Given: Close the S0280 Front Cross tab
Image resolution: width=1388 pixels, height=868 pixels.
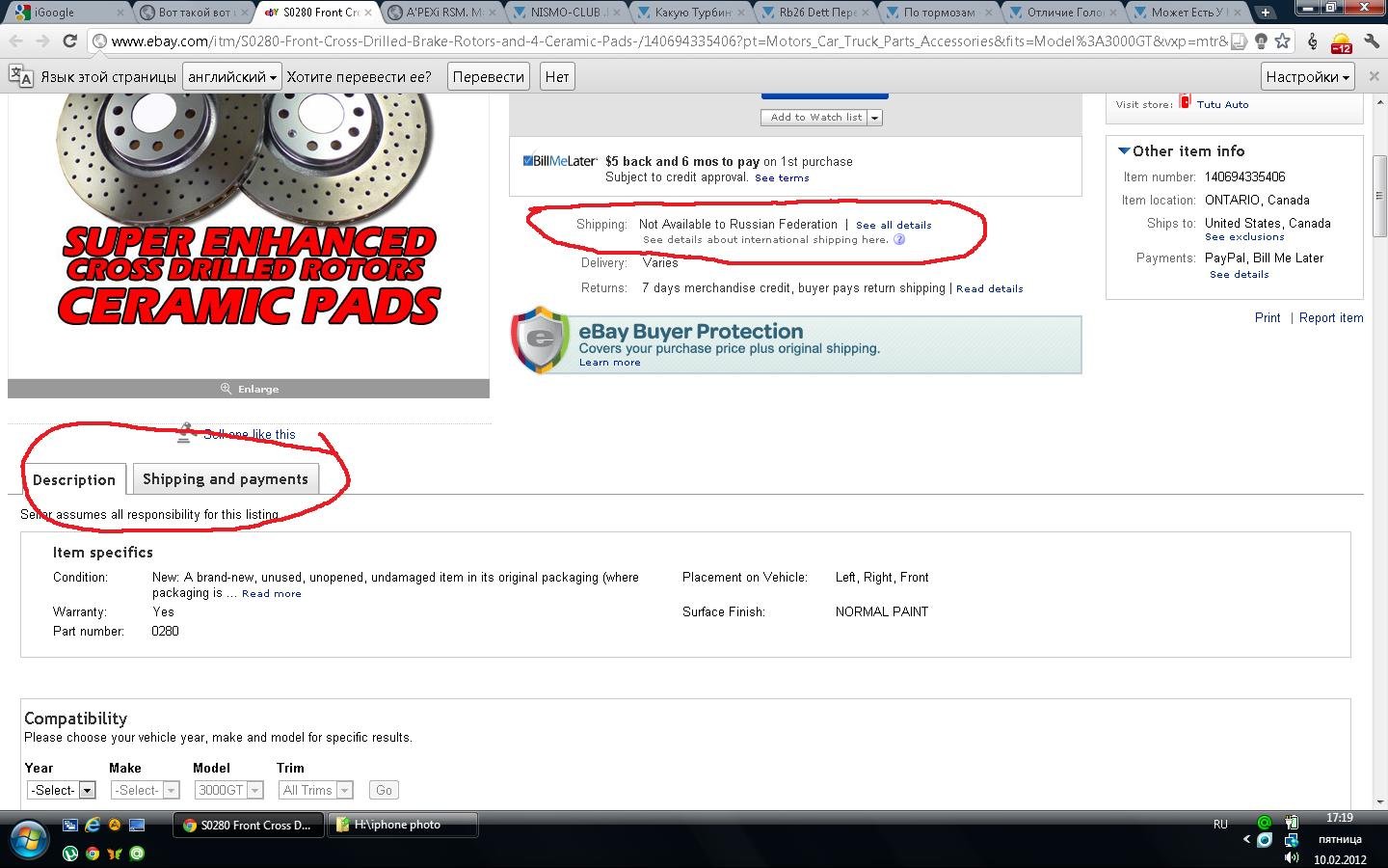Looking at the screenshot, I should (368, 13).
